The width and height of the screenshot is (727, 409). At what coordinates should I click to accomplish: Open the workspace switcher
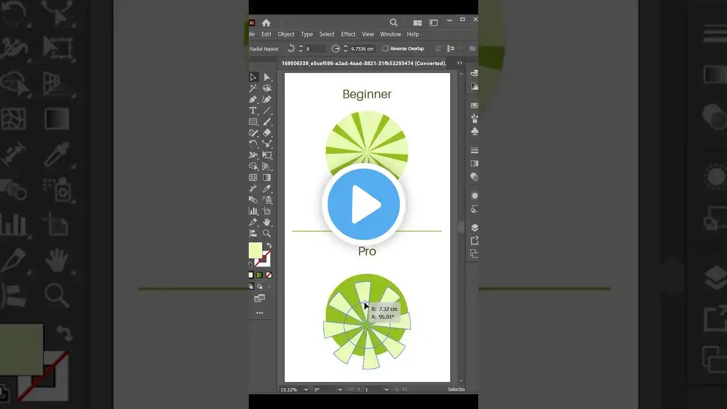click(434, 23)
